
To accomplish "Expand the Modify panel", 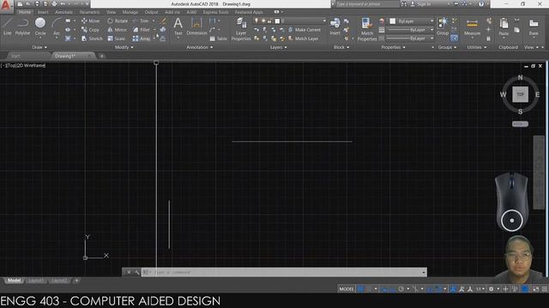I will click(x=124, y=47).
